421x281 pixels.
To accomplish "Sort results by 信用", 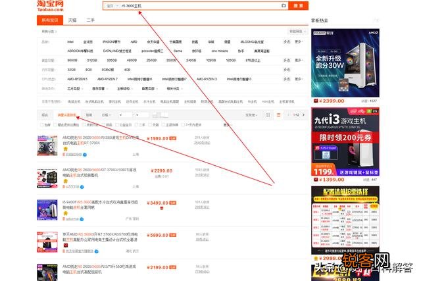I will [89, 115].
